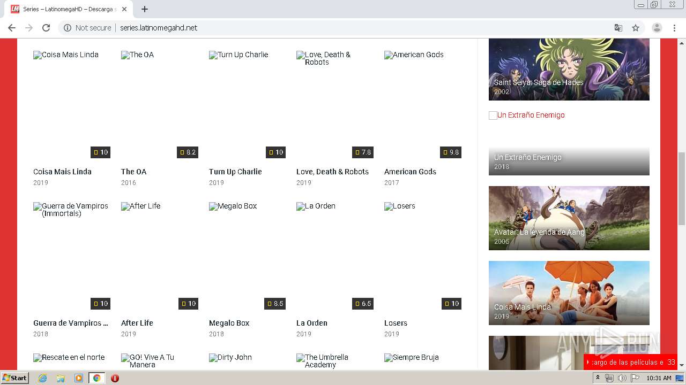This screenshot has width=686, height=385.
Task: Switch to Chrome in the taskbar
Action: [96, 378]
